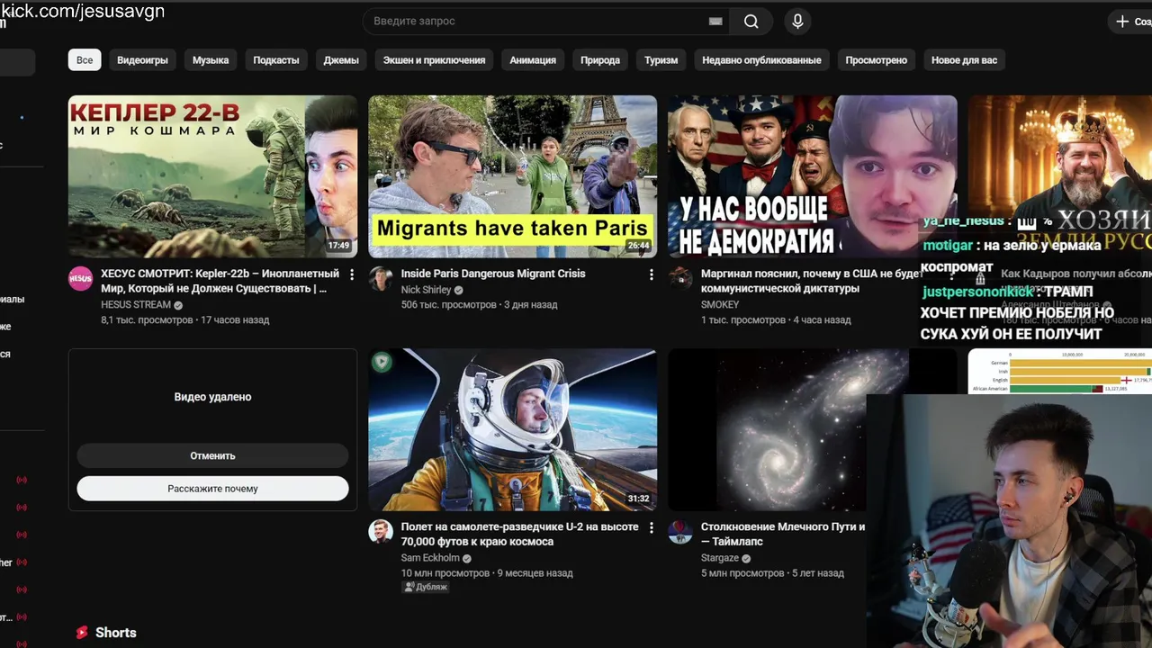This screenshot has height=648, width=1152.
Task: Go to Sam Eckholm channel name
Action: [430, 558]
